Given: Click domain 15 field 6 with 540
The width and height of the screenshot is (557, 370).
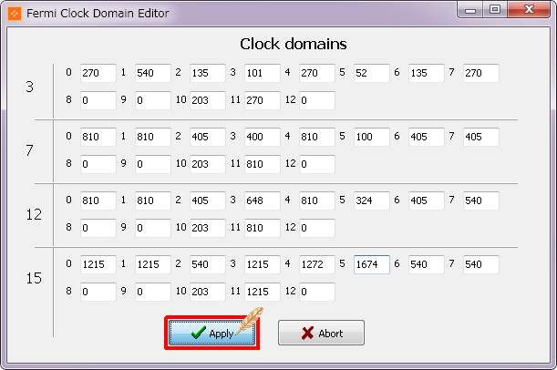Looking at the screenshot, I should (x=427, y=264).
